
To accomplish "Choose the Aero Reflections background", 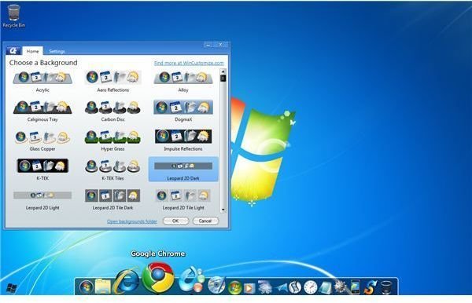I will 112,82.
